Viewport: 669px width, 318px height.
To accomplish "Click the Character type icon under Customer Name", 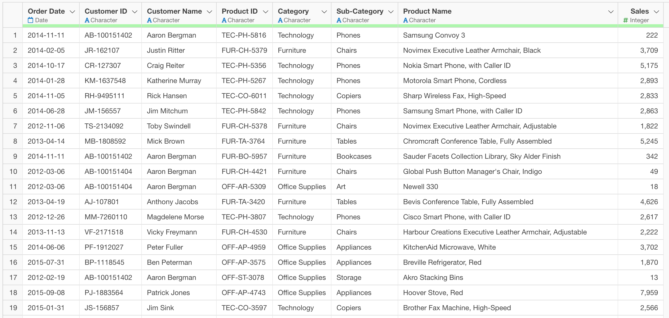I will pyautogui.click(x=149, y=20).
